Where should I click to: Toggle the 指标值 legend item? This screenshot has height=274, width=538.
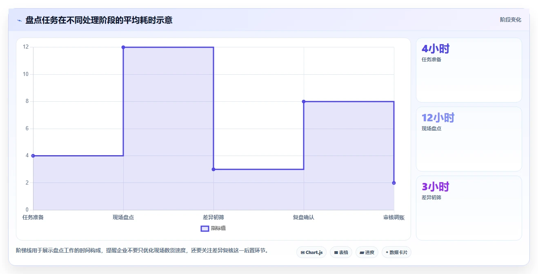[x=213, y=228]
